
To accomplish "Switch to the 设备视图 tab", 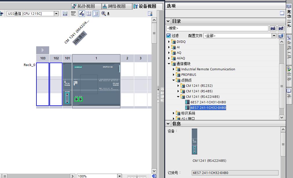I will [148, 6].
